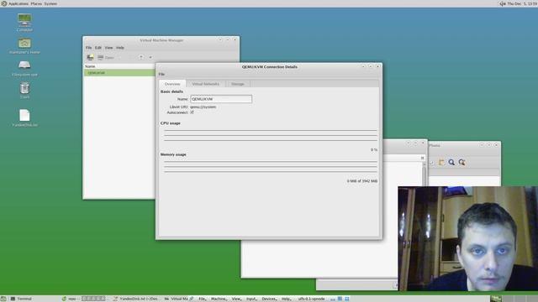The width and height of the screenshot is (538, 302).
Task: Click the Open console icon in Virtual Machine Manager
Action: 101,57
